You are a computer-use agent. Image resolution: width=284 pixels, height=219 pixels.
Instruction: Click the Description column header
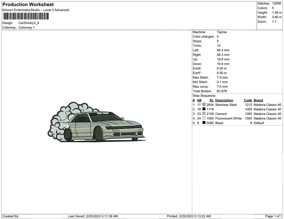(224, 100)
